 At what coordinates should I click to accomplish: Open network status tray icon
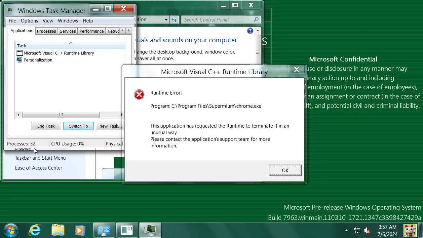point(357,230)
